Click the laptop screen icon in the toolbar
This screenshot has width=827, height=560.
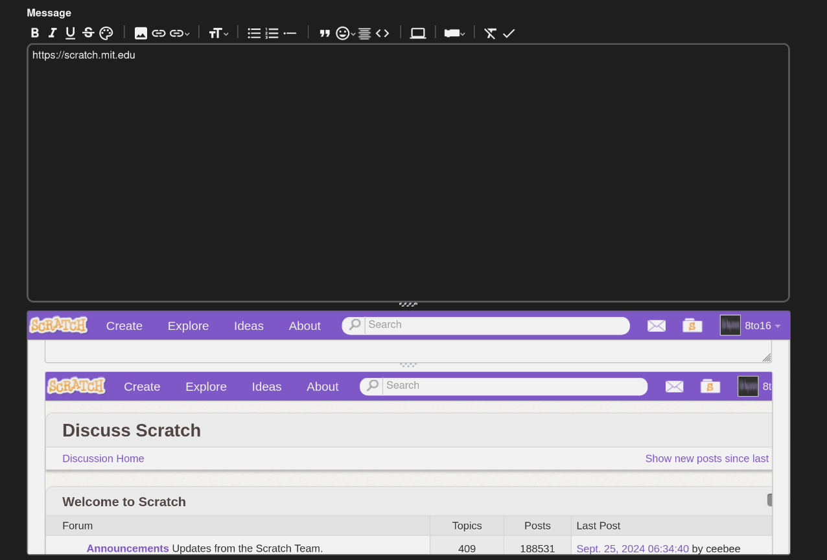tap(418, 33)
